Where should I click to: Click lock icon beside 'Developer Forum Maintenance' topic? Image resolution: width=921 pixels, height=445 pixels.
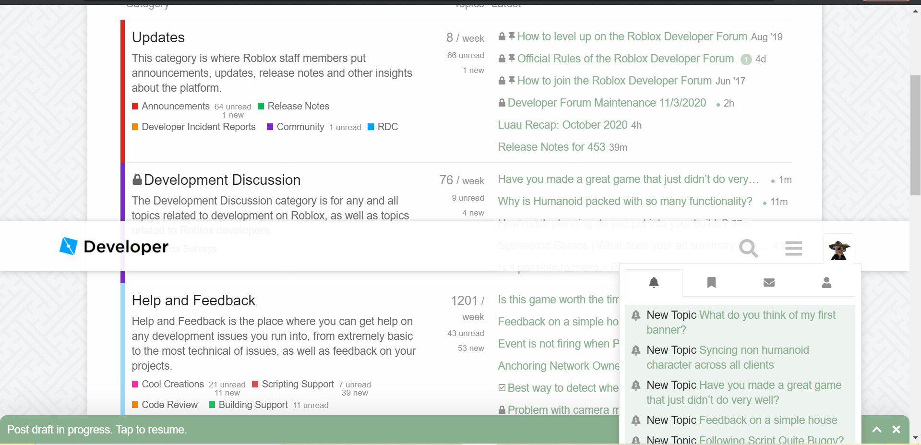pos(502,102)
